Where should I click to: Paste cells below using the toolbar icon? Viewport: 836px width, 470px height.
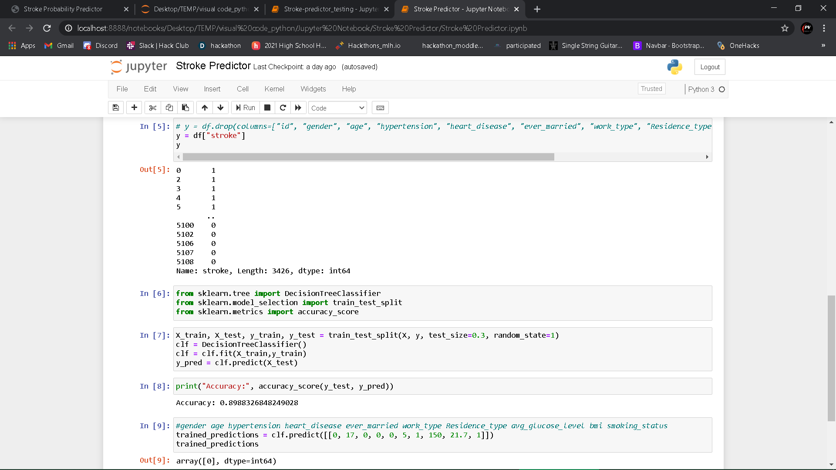point(185,107)
